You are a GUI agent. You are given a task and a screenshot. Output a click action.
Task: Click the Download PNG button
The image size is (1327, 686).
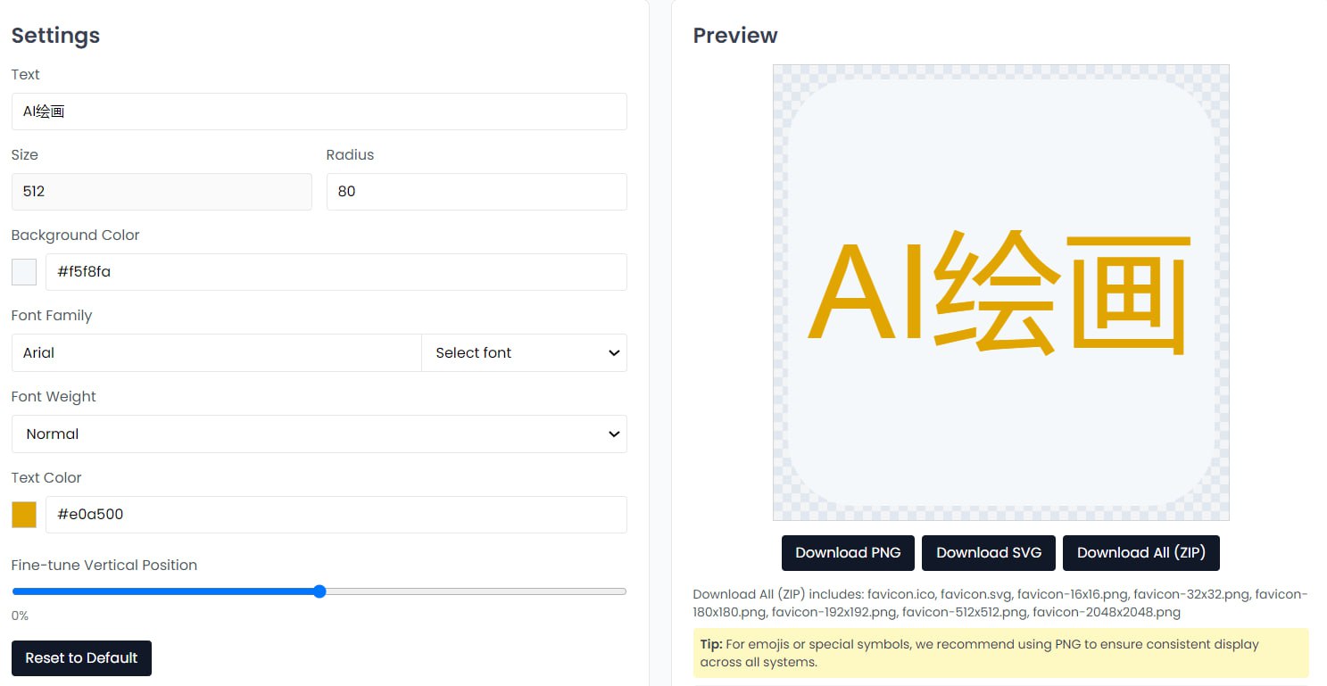(848, 553)
